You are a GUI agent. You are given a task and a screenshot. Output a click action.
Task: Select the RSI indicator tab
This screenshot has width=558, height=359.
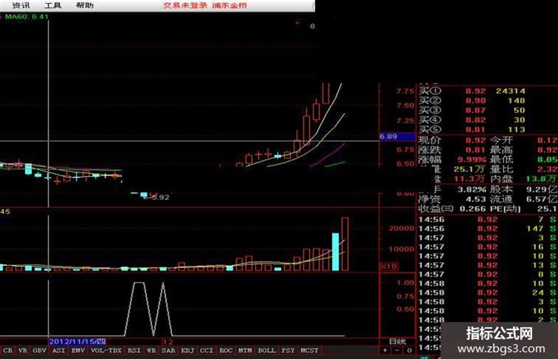click(x=134, y=351)
